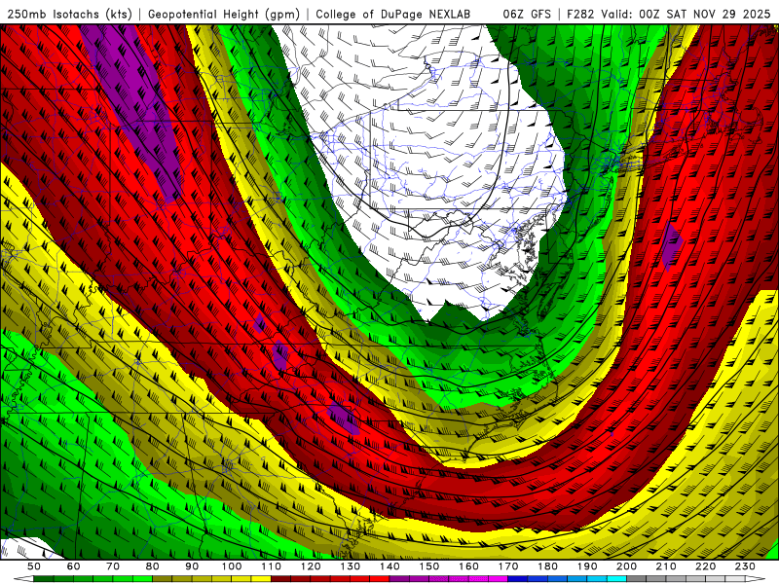Click the "College of DuPage NEXLAB" label
Screen dimensions: 779x584
tap(393, 15)
